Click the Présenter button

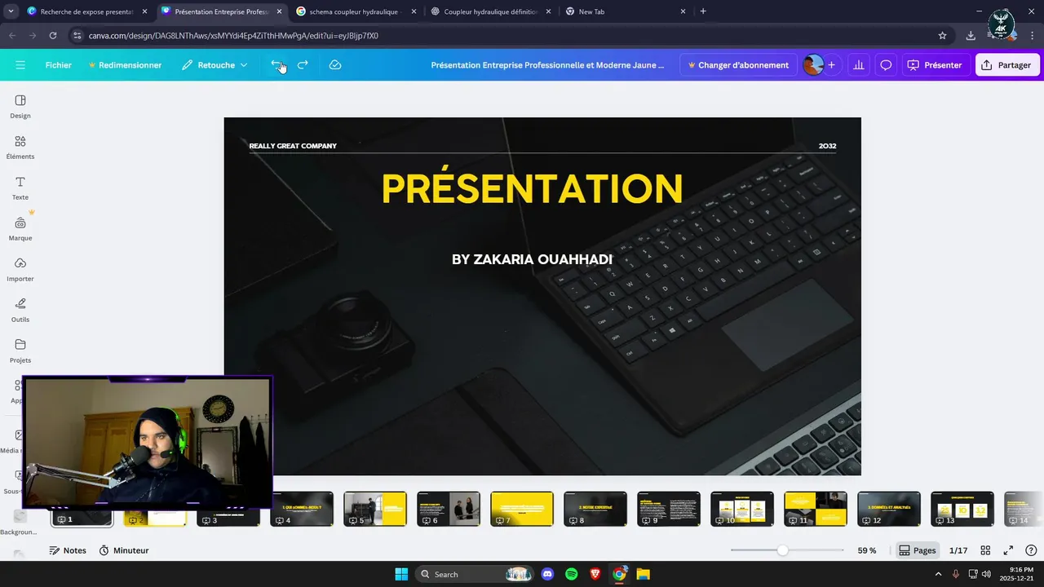pos(935,65)
